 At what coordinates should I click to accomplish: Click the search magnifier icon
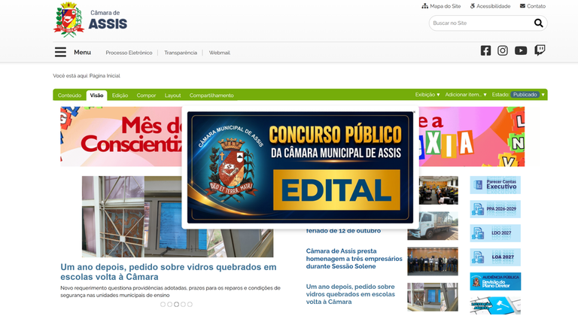tap(538, 23)
